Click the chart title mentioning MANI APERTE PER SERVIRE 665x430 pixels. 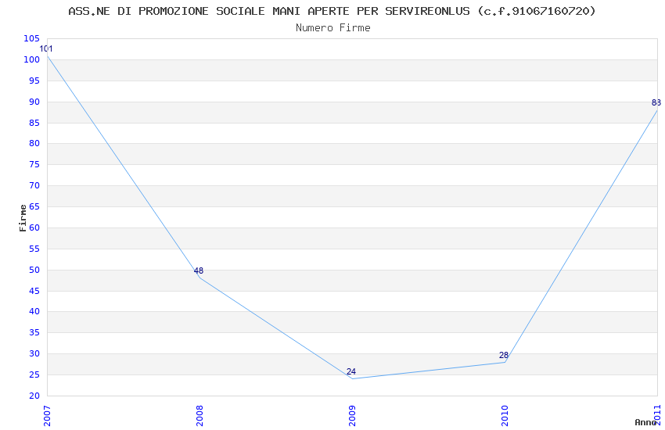pos(332,11)
